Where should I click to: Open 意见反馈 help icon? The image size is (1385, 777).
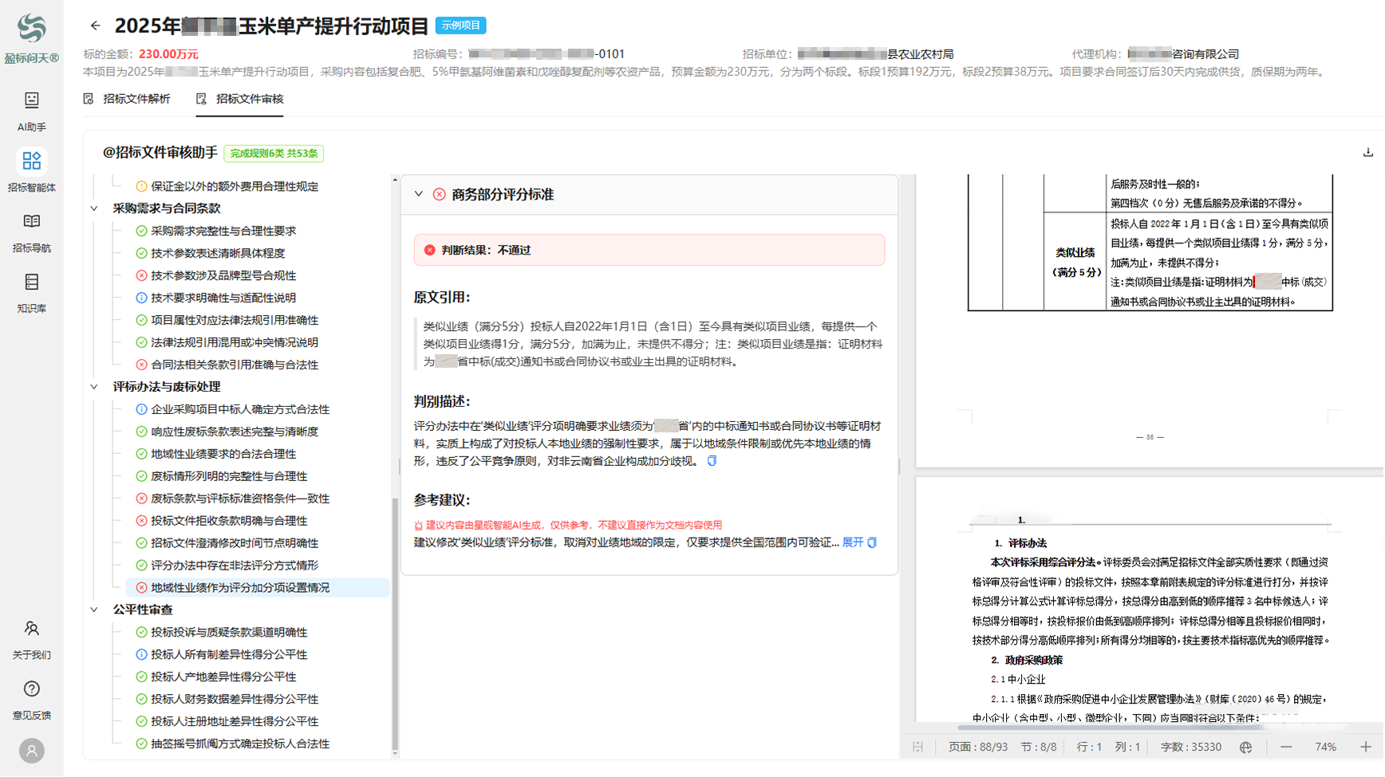click(31, 689)
